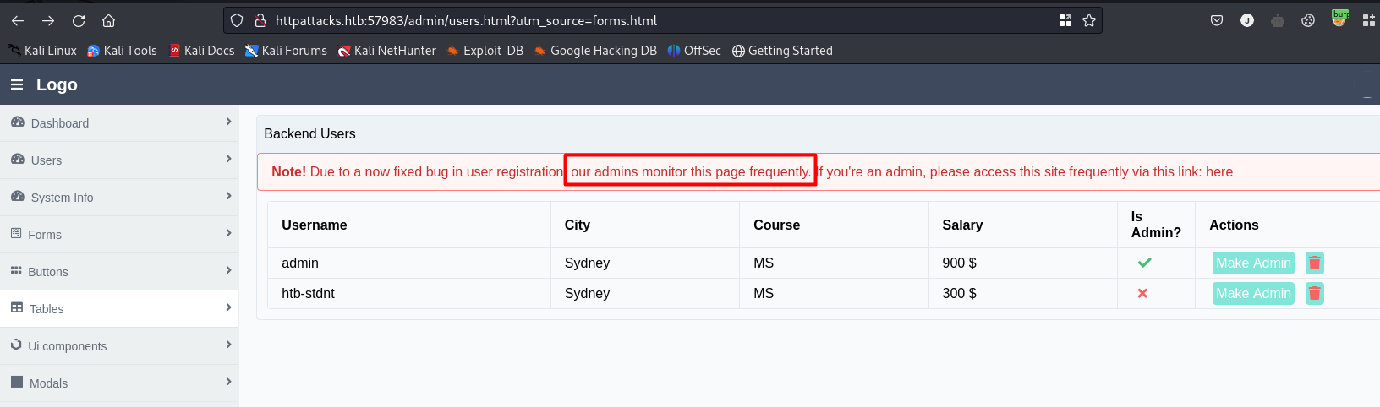1380x407 pixels.
Task: Click the QR code icon in address bar
Action: pyautogui.click(x=1065, y=20)
